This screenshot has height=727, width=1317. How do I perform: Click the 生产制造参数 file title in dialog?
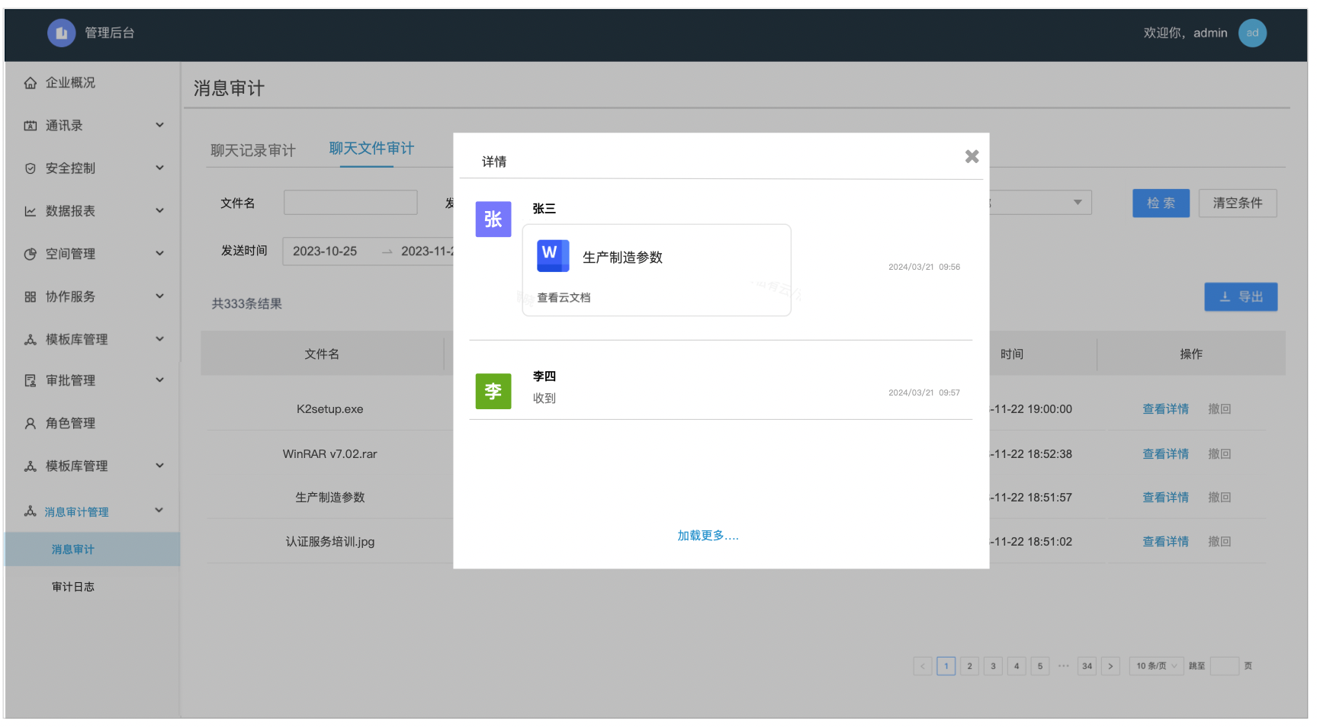tap(622, 258)
